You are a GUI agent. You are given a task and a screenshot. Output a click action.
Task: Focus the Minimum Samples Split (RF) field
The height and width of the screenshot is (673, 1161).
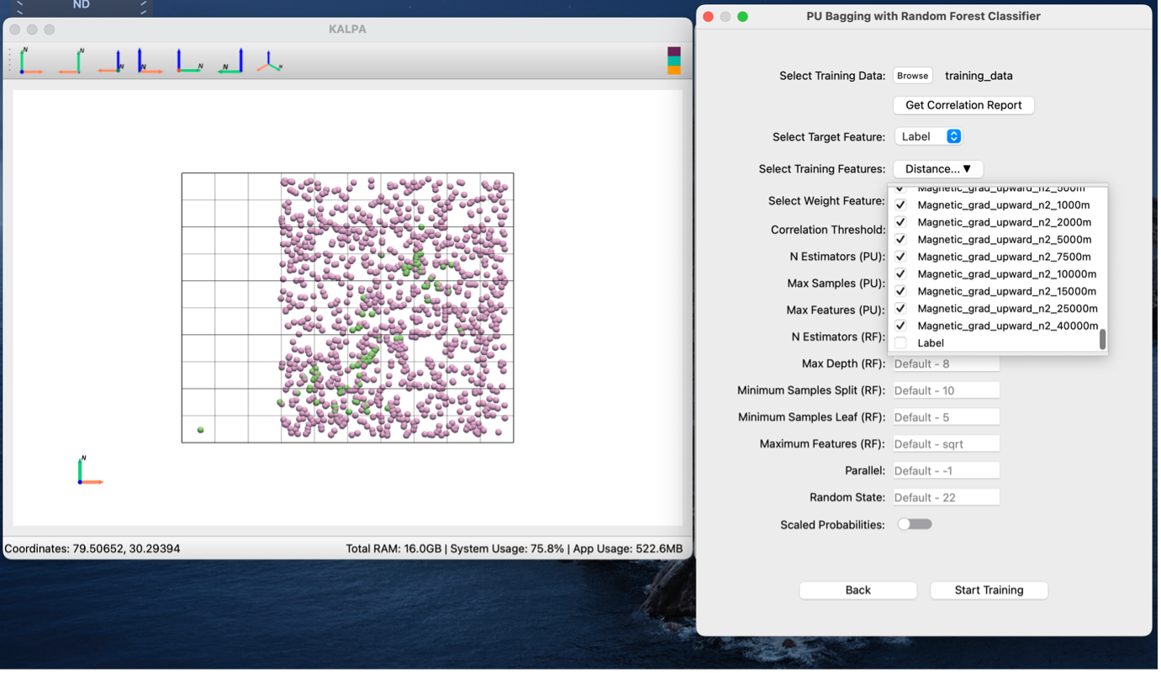click(946, 390)
